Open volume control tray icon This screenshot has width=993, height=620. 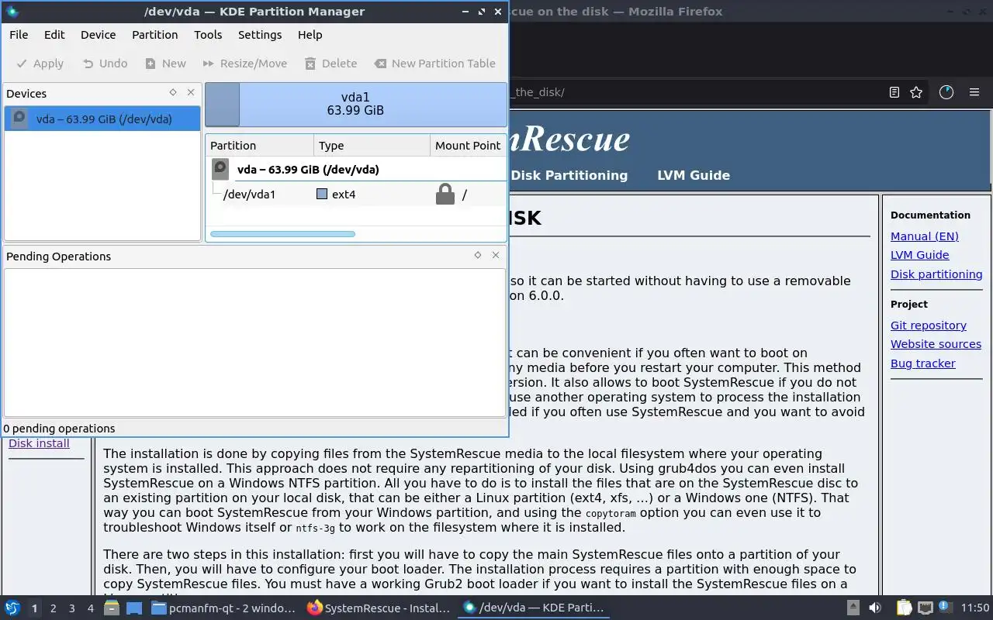(875, 608)
